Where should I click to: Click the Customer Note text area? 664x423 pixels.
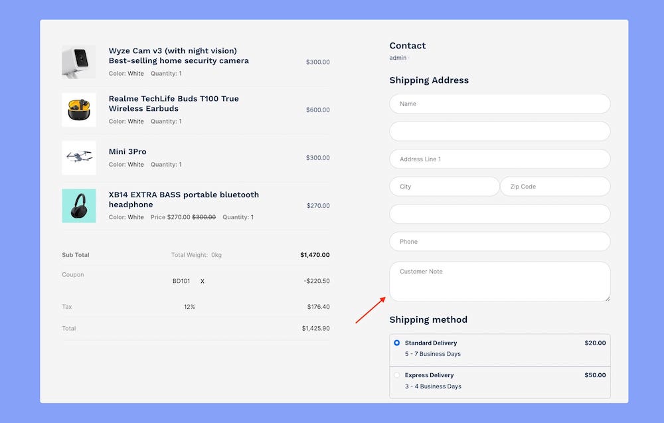coord(499,282)
